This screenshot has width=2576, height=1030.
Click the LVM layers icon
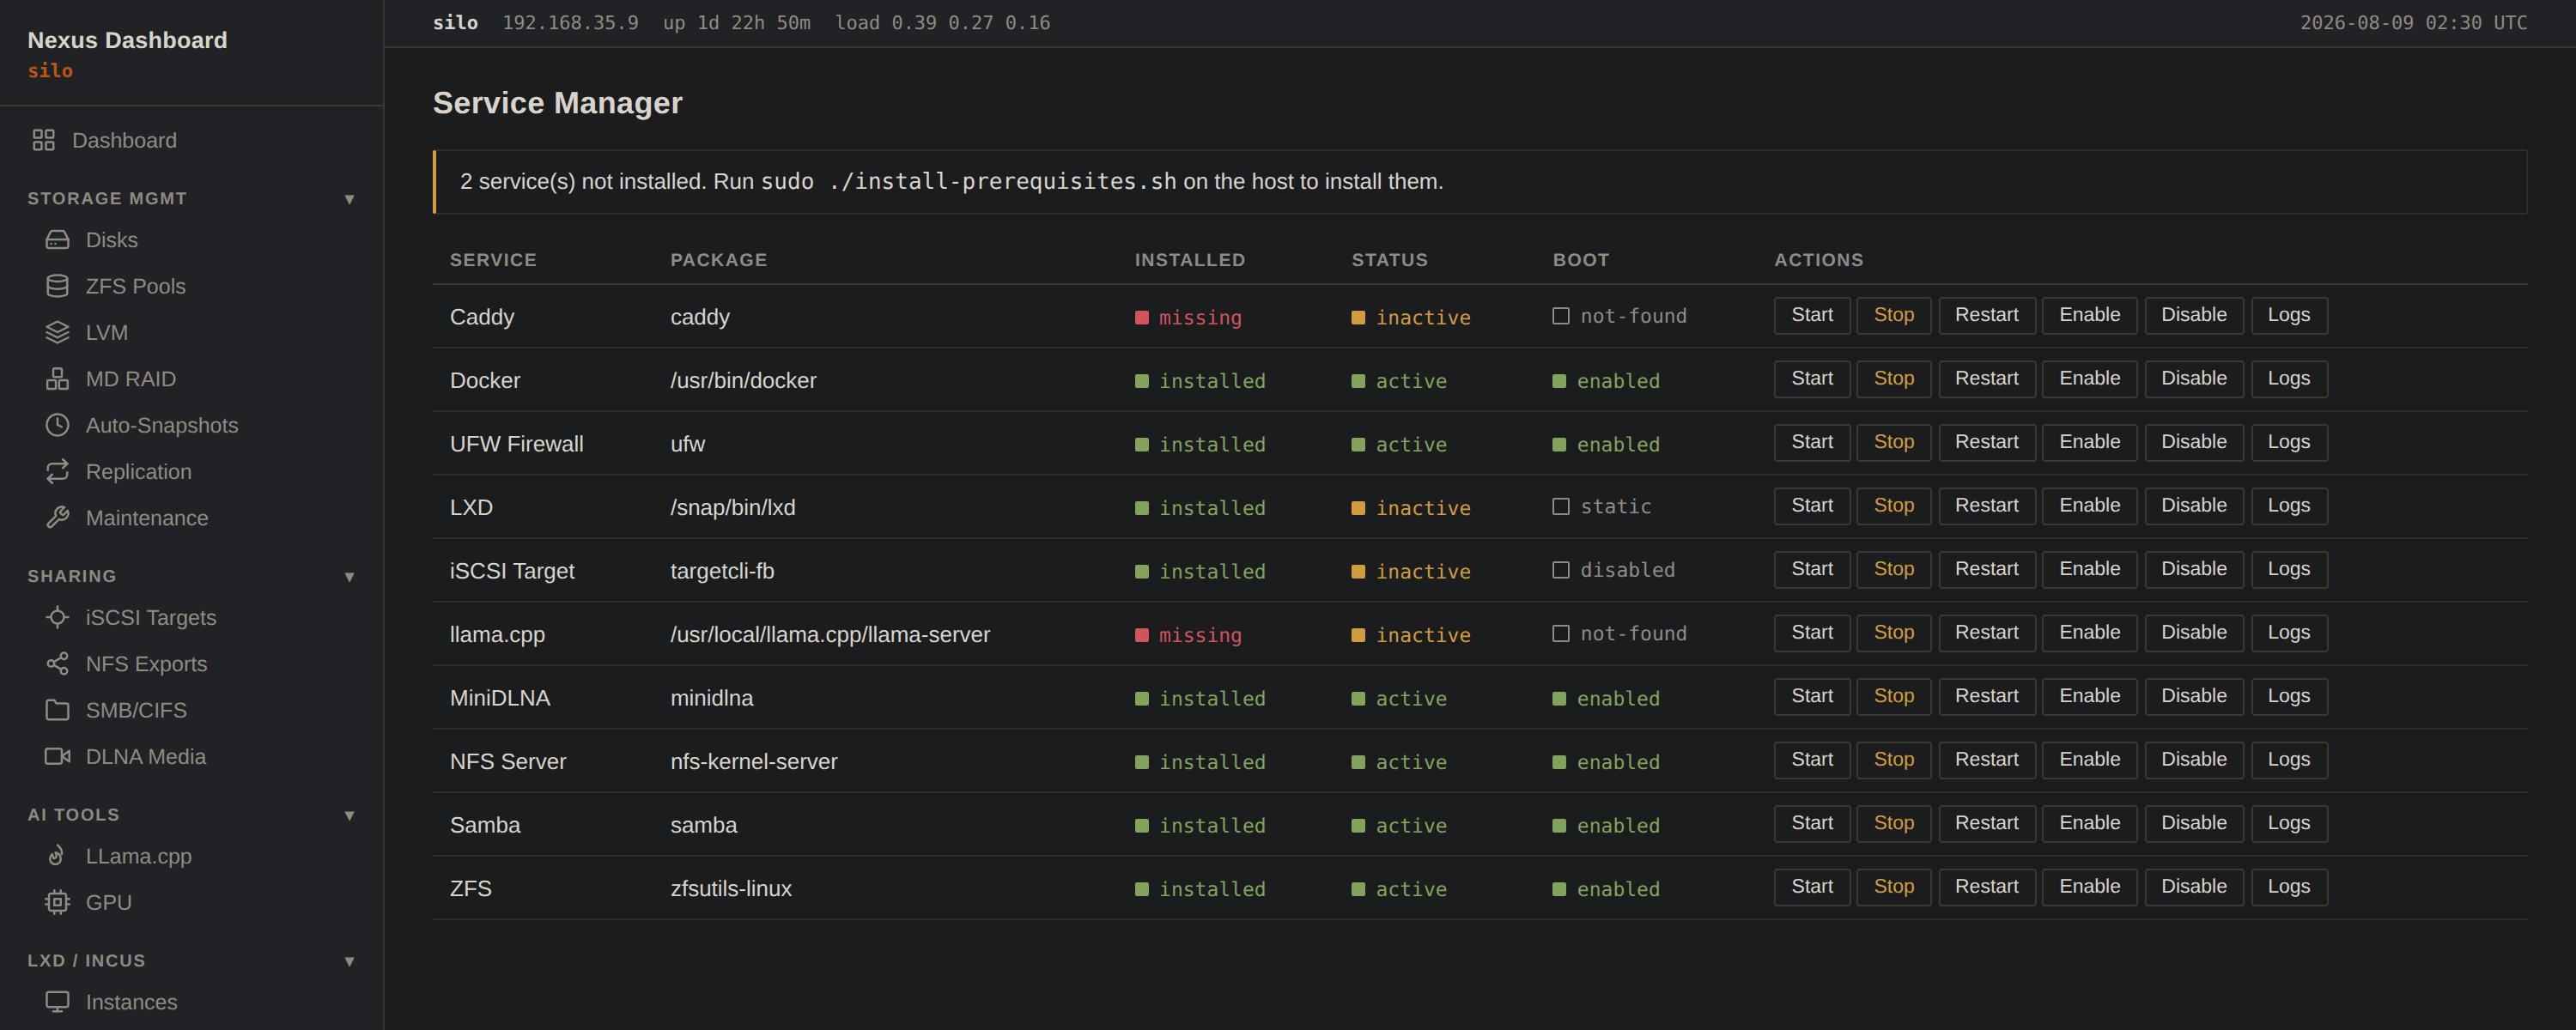(x=57, y=332)
